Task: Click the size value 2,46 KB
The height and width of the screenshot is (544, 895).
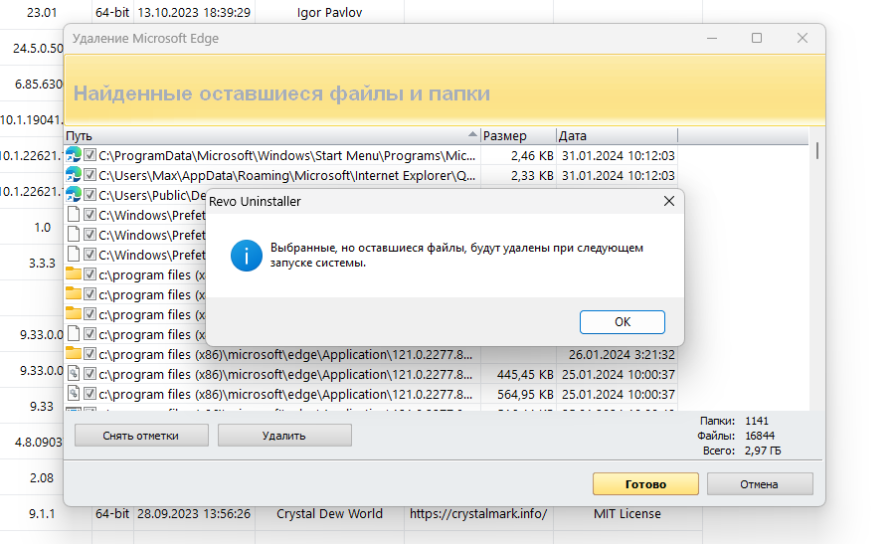Action: tap(532, 156)
